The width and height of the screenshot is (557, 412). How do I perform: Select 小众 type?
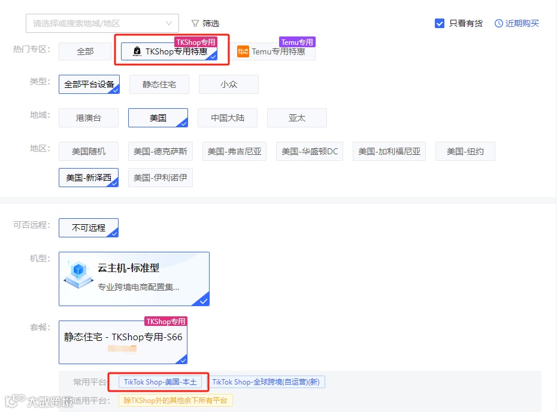pos(229,84)
